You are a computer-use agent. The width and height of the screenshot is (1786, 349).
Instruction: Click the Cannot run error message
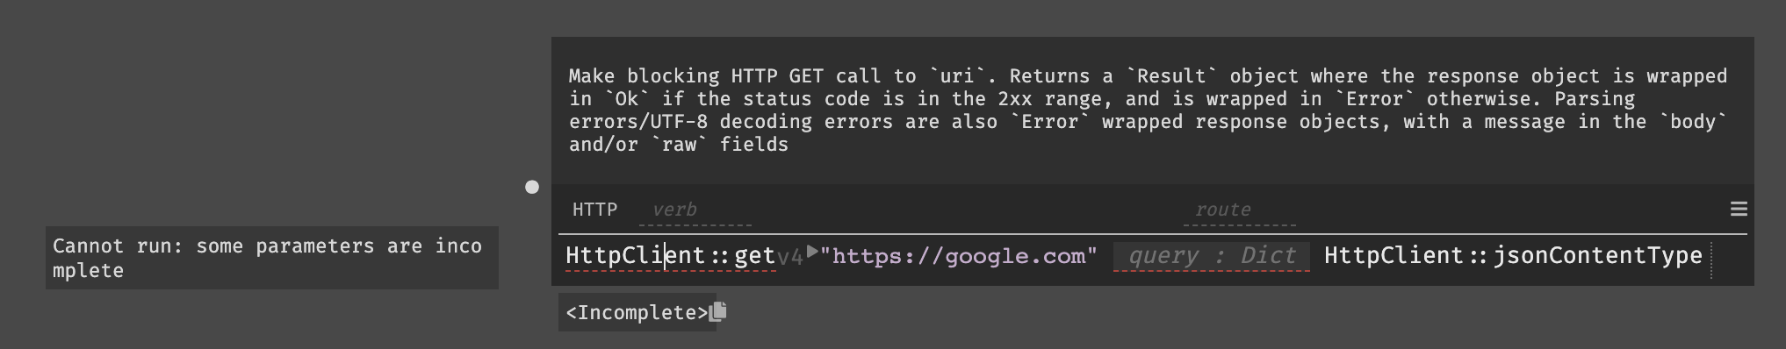pos(271,258)
